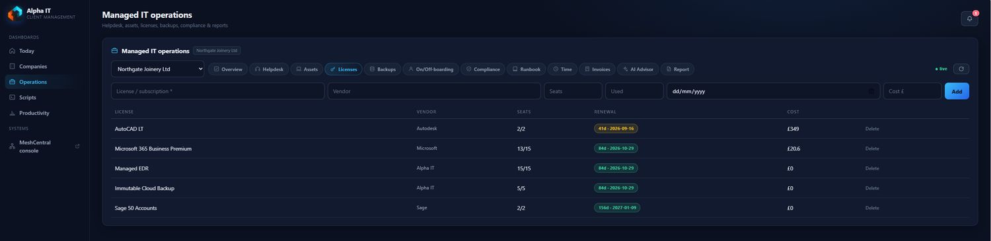Click MeshCentral external-link arrow icon
This screenshot has height=241, width=991.
(x=77, y=146)
